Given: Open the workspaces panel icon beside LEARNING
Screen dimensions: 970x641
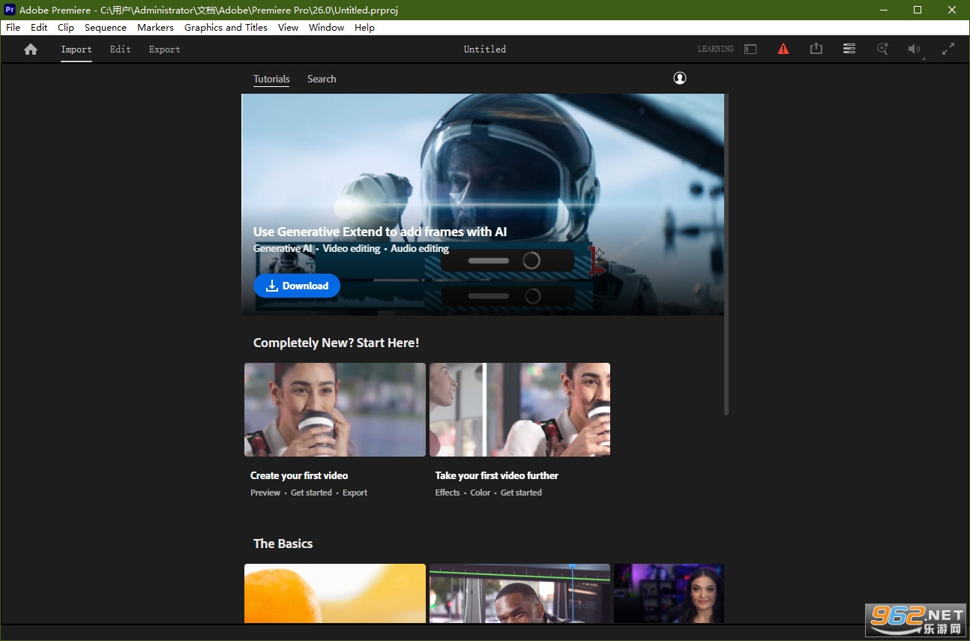Looking at the screenshot, I should coord(750,49).
